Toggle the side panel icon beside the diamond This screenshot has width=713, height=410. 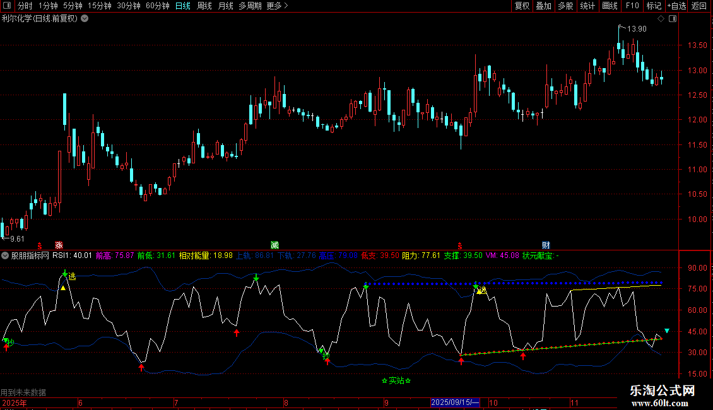tap(670, 19)
